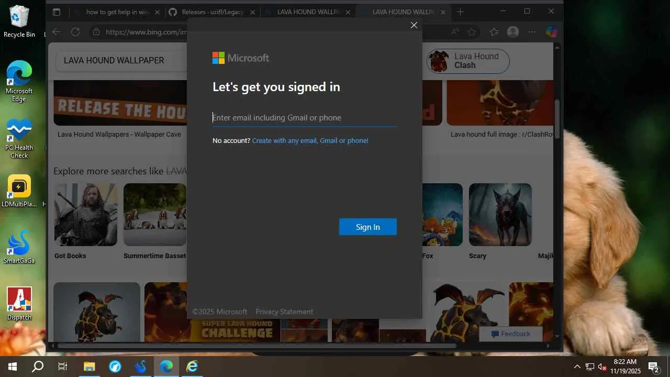This screenshot has width=670, height=377.
Task: Close the 'how to get help' tab
Action: pyautogui.click(x=157, y=12)
